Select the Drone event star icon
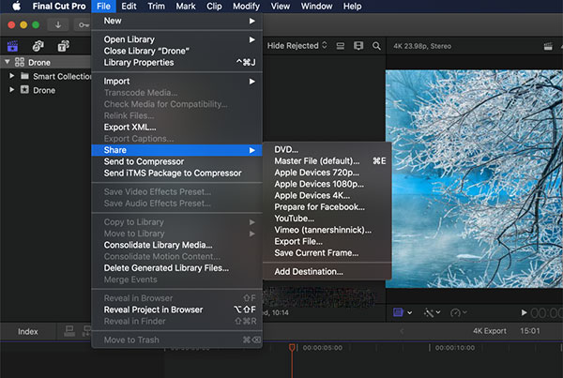Image resolution: width=563 pixels, height=378 pixels. [24, 89]
